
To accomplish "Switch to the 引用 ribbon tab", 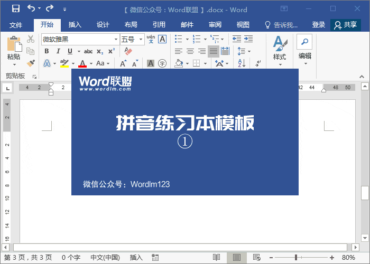I will (x=159, y=25).
